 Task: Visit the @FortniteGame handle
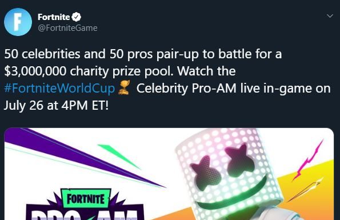[x=67, y=28]
